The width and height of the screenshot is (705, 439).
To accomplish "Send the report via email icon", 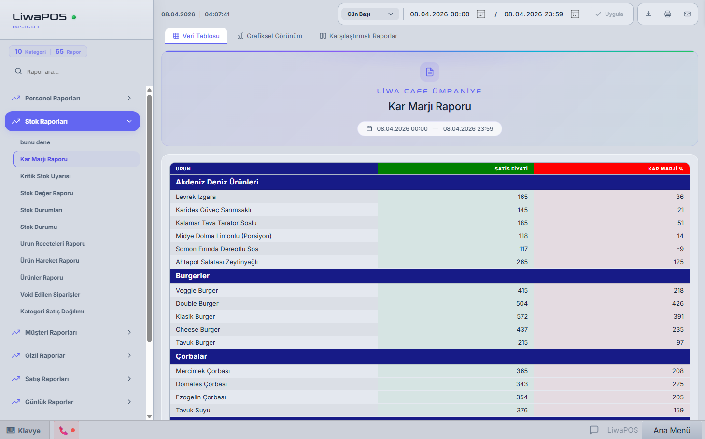I will click(x=687, y=14).
